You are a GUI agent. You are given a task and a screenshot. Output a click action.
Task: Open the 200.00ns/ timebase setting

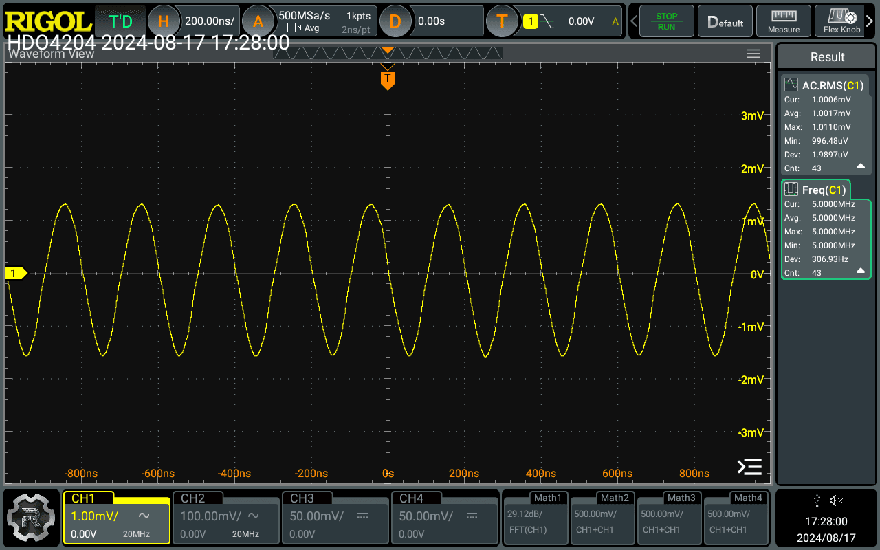click(210, 21)
